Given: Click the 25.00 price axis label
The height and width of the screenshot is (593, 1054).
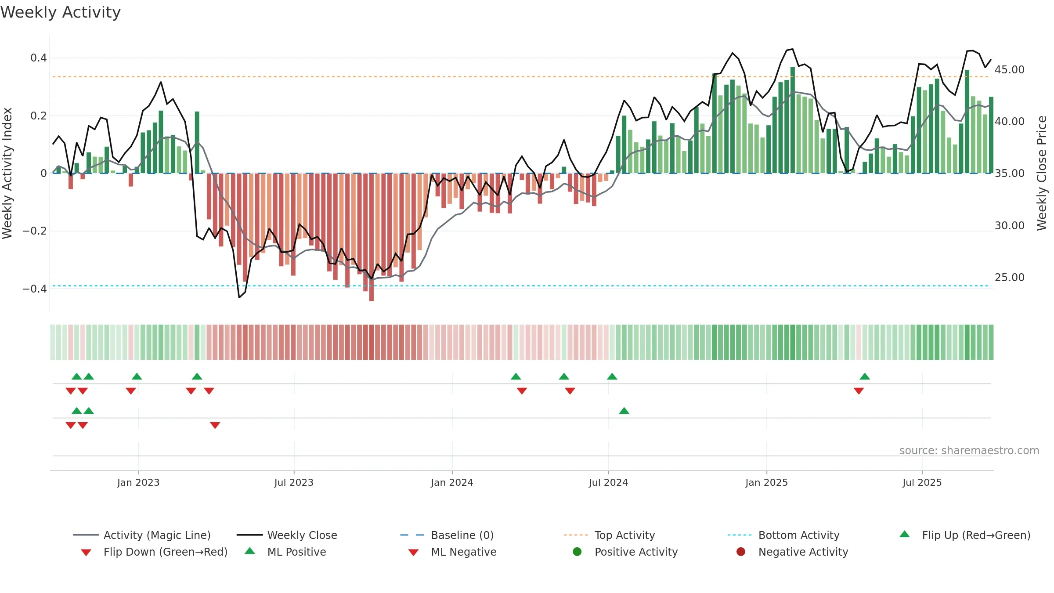Looking at the screenshot, I should pyautogui.click(x=1009, y=277).
